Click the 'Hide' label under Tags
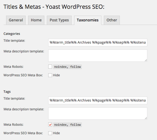This screenshot has height=140, width=157. 56,133
